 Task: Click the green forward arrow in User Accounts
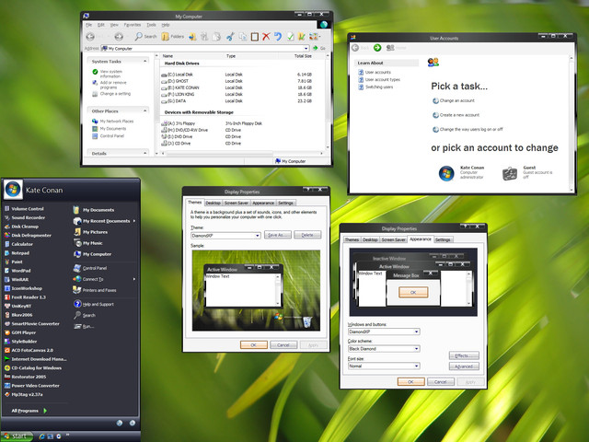click(377, 48)
